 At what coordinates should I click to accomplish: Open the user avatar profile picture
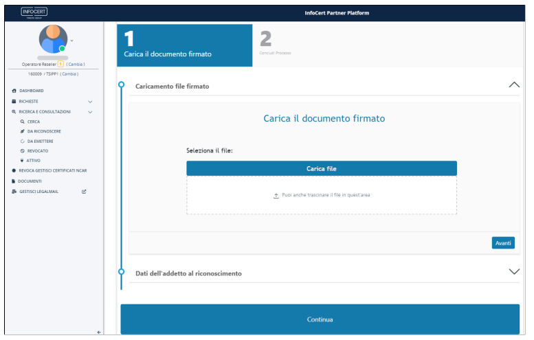[x=52, y=39]
